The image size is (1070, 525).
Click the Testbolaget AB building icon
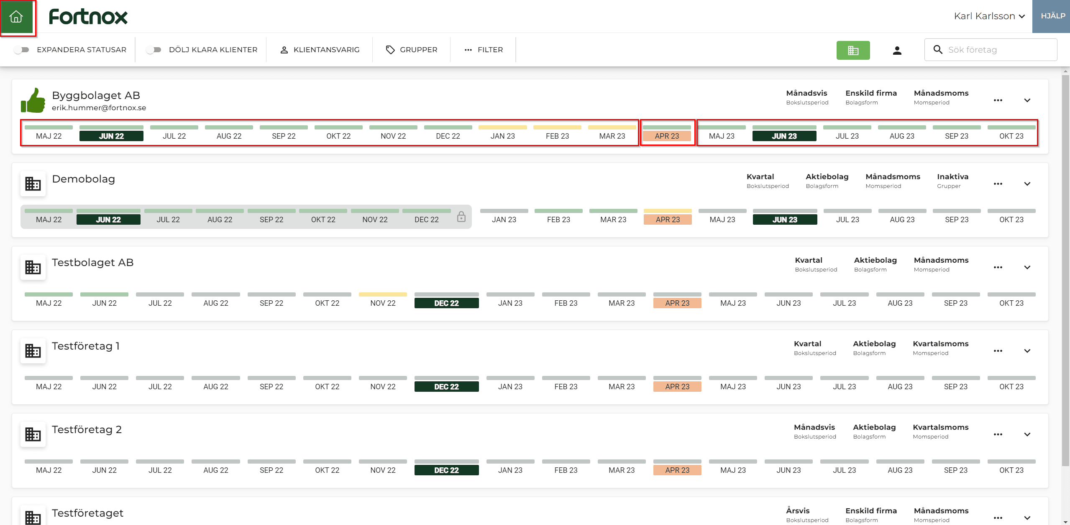(33, 267)
